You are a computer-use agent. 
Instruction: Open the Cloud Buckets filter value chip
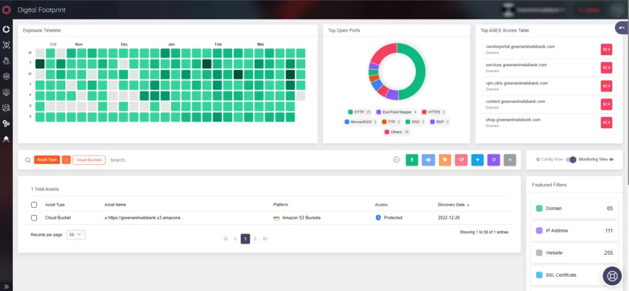tap(89, 160)
